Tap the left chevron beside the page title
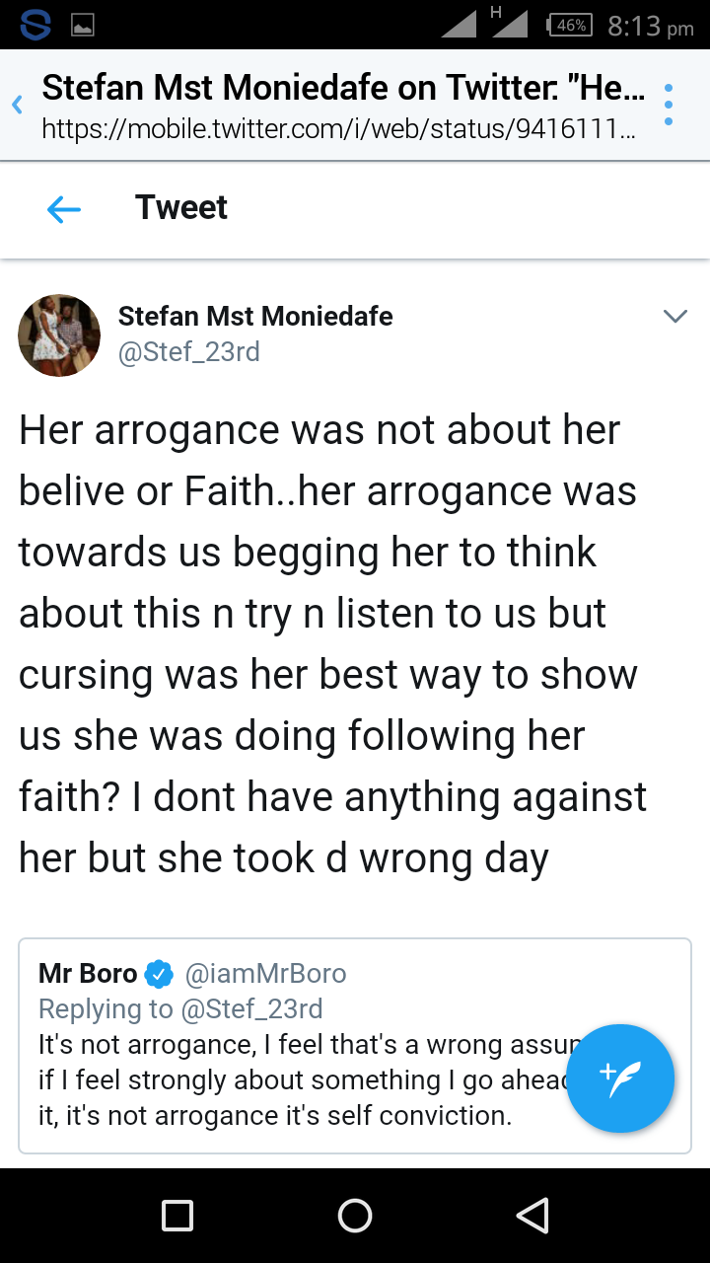Screen dimensions: 710x1263 17,105
